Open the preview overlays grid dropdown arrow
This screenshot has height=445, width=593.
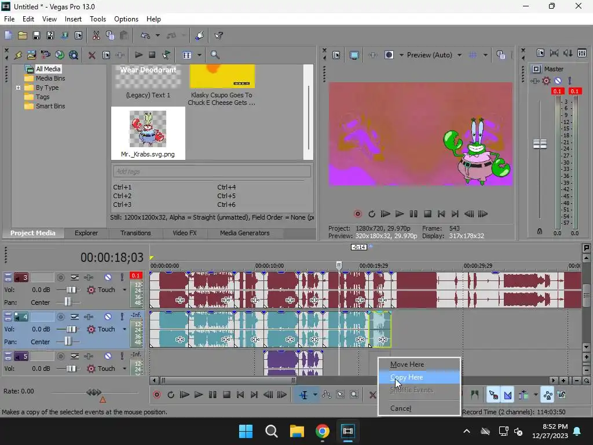coord(485,55)
